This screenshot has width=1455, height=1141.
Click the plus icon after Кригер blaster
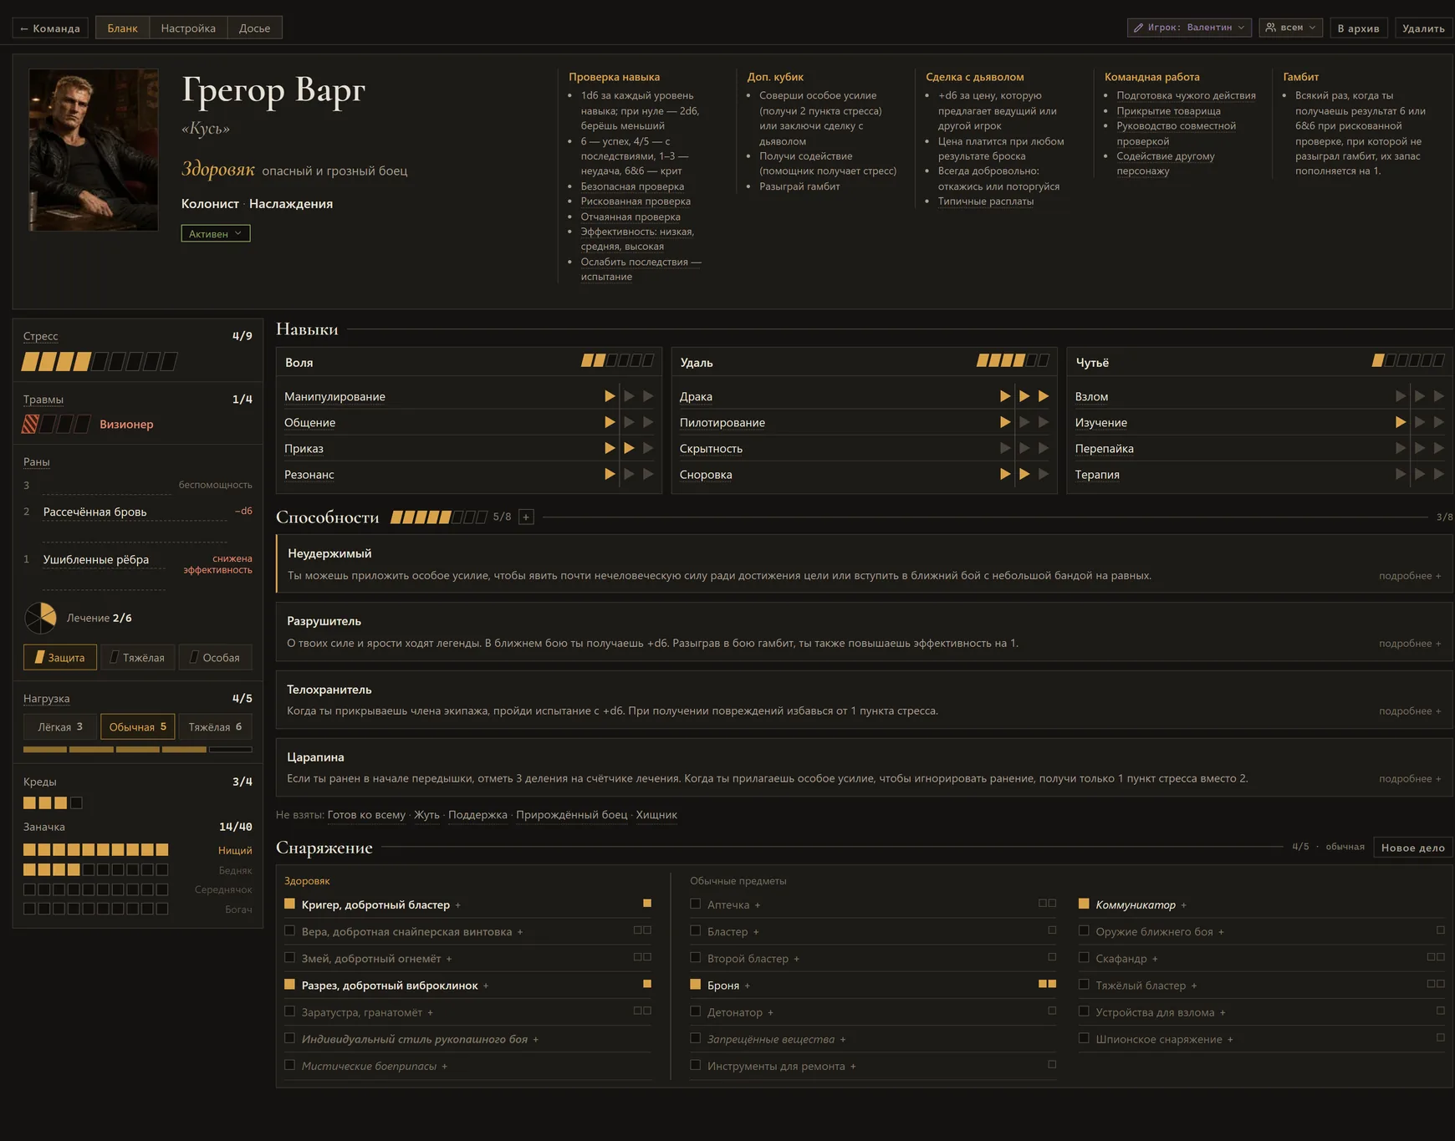point(457,905)
